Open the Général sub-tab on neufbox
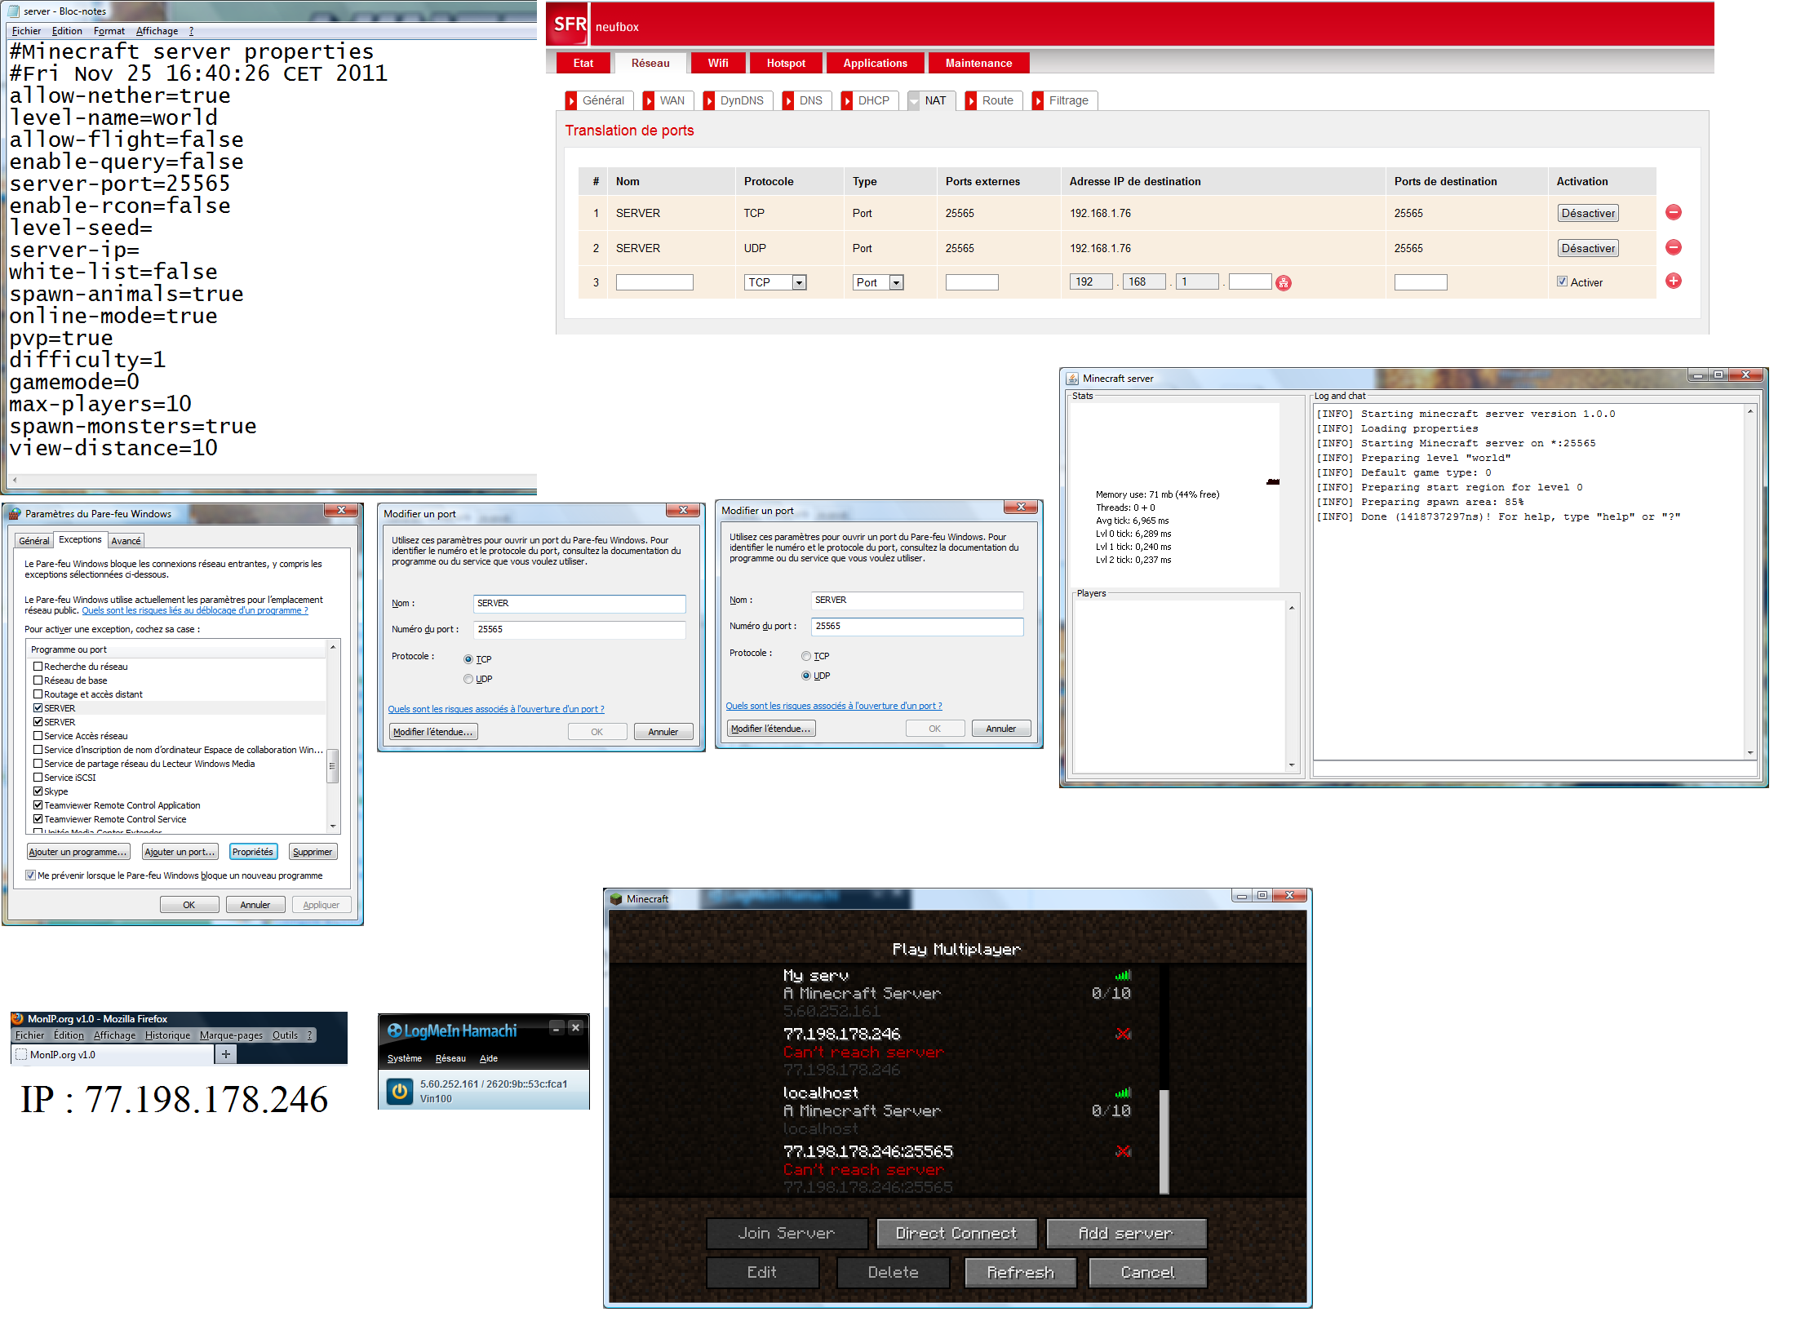The image size is (1805, 1343). [x=599, y=100]
